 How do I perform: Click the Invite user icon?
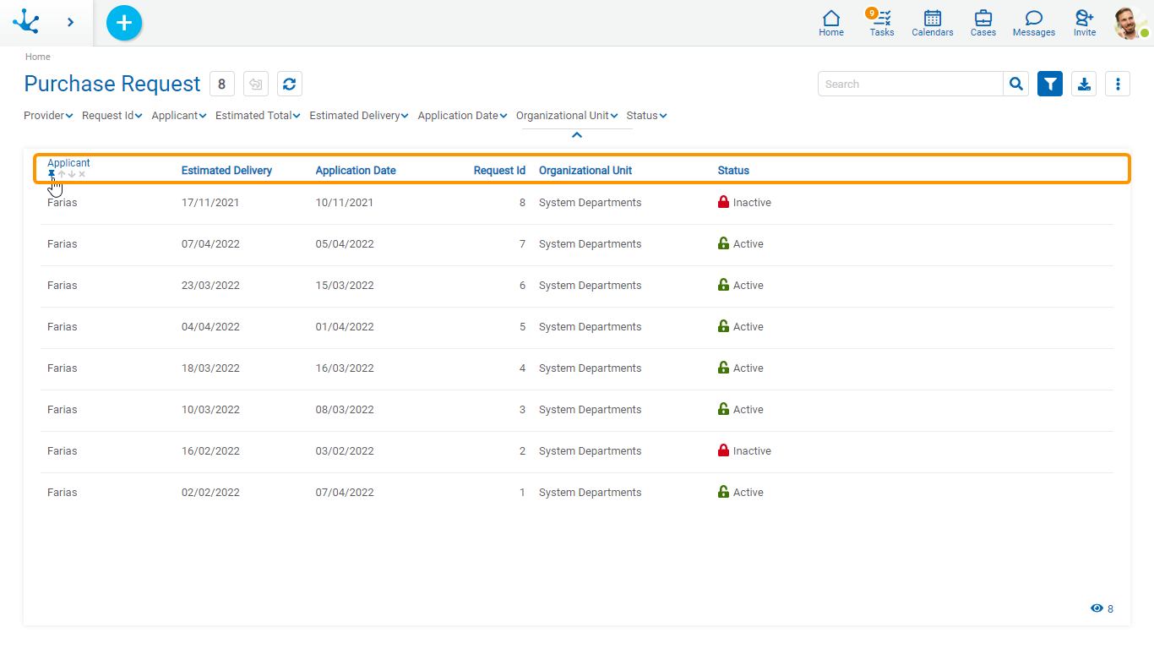pyautogui.click(x=1085, y=23)
